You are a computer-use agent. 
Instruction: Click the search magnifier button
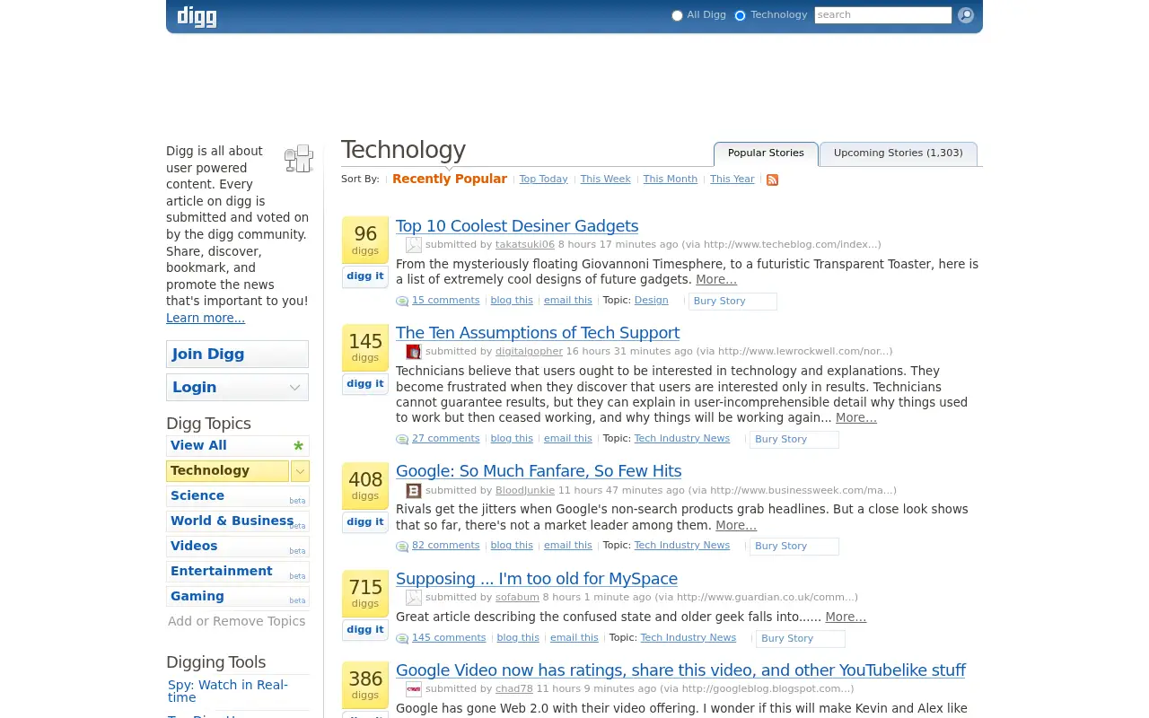(966, 15)
